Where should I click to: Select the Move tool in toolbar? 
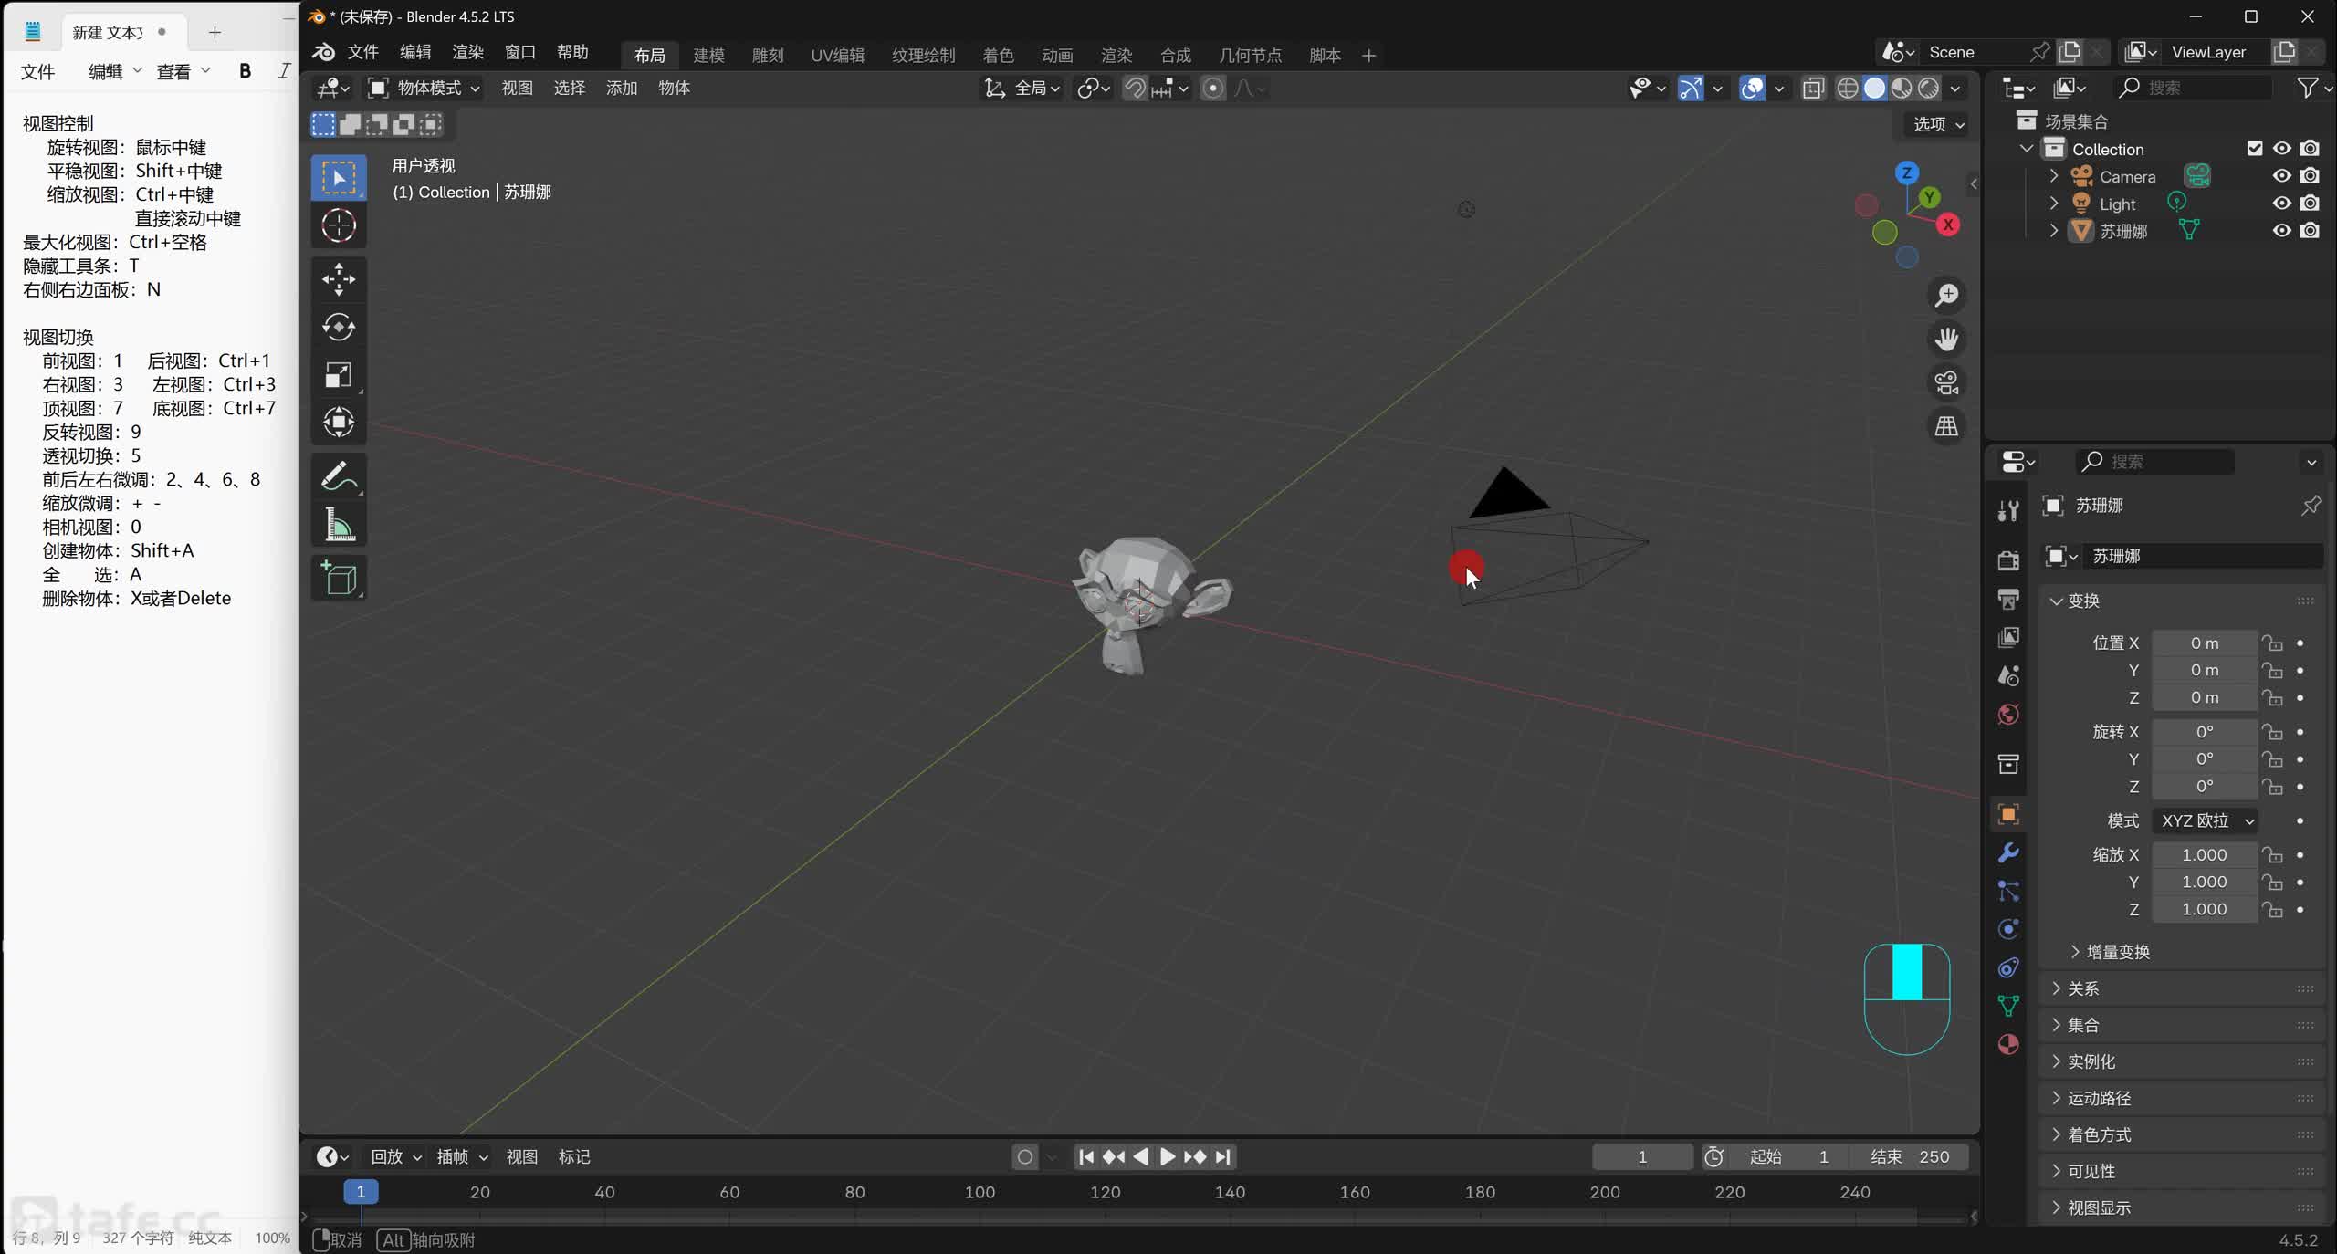point(338,279)
